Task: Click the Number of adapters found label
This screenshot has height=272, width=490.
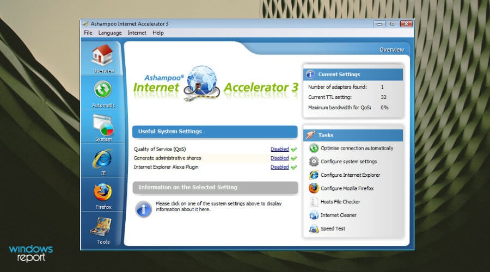Action: click(x=338, y=87)
